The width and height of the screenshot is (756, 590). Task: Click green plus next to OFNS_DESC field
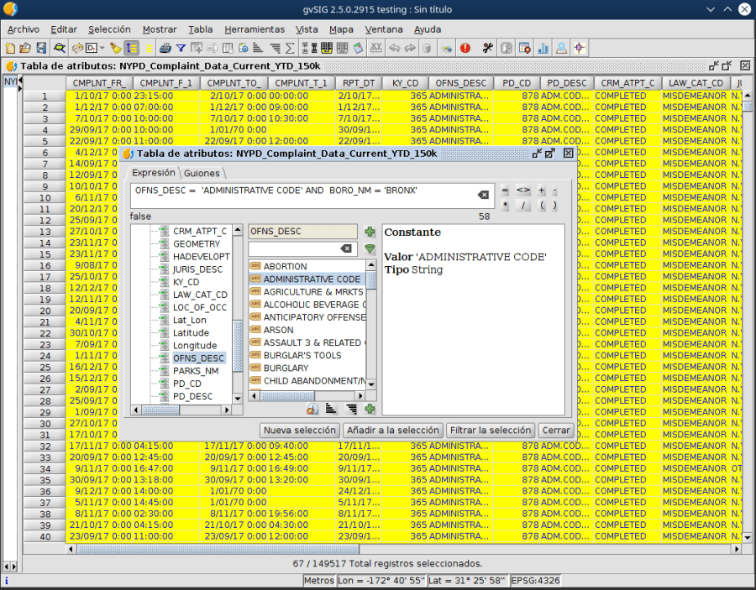click(370, 232)
